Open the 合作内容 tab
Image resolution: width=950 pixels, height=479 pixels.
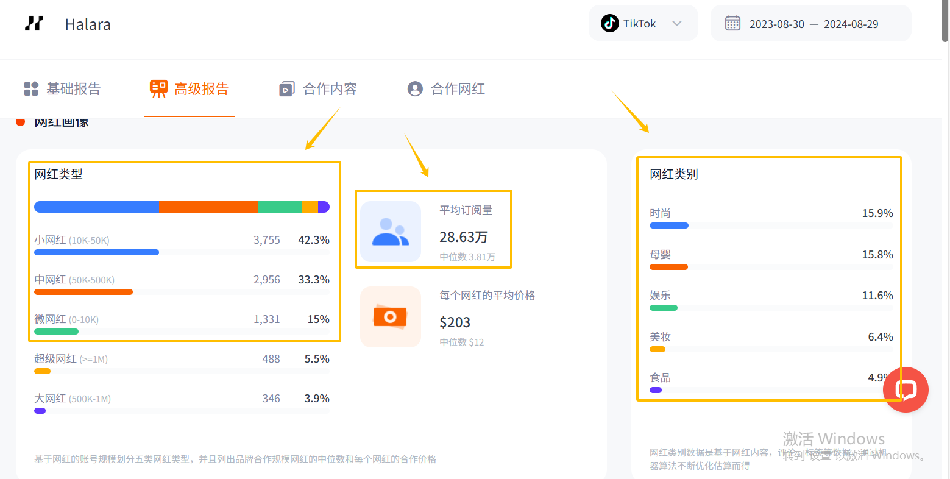(329, 89)
